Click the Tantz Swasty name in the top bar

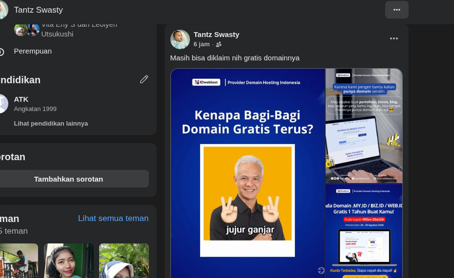coord(38,10)
